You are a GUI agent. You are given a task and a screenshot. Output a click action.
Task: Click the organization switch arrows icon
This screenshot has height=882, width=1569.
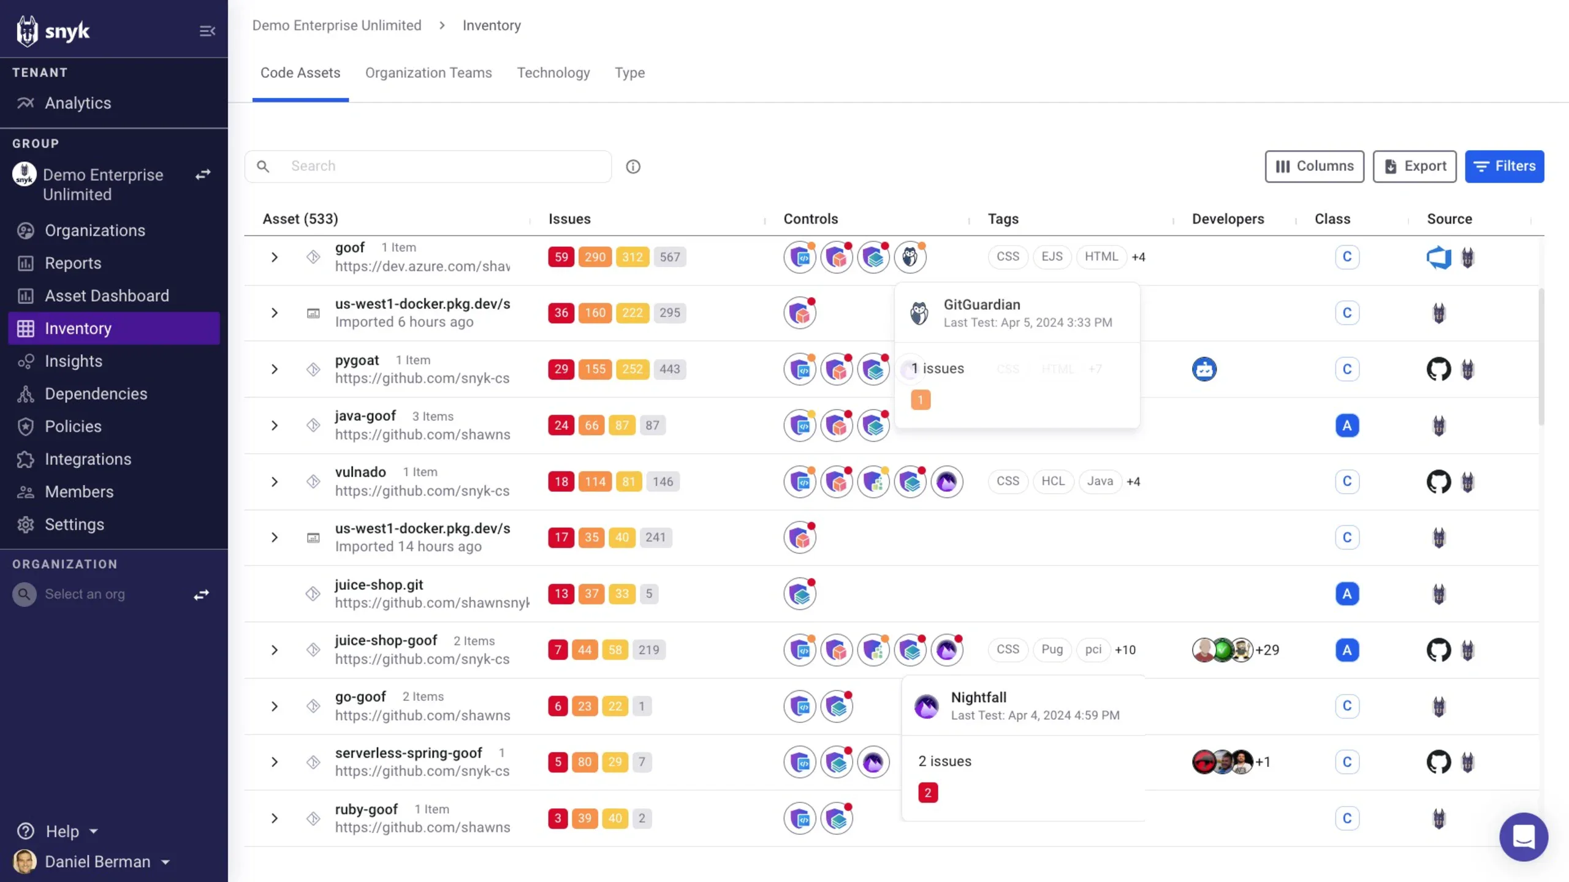(202, 595)
